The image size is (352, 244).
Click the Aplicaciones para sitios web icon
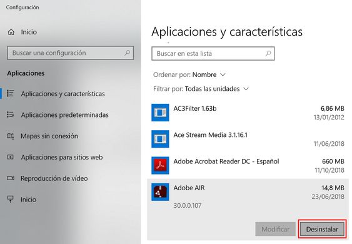(11, 157)
